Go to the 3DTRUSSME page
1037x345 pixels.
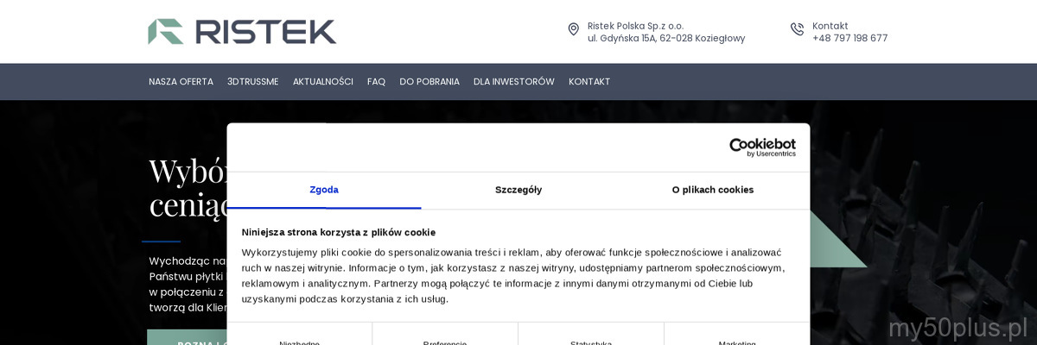[252, 82]
